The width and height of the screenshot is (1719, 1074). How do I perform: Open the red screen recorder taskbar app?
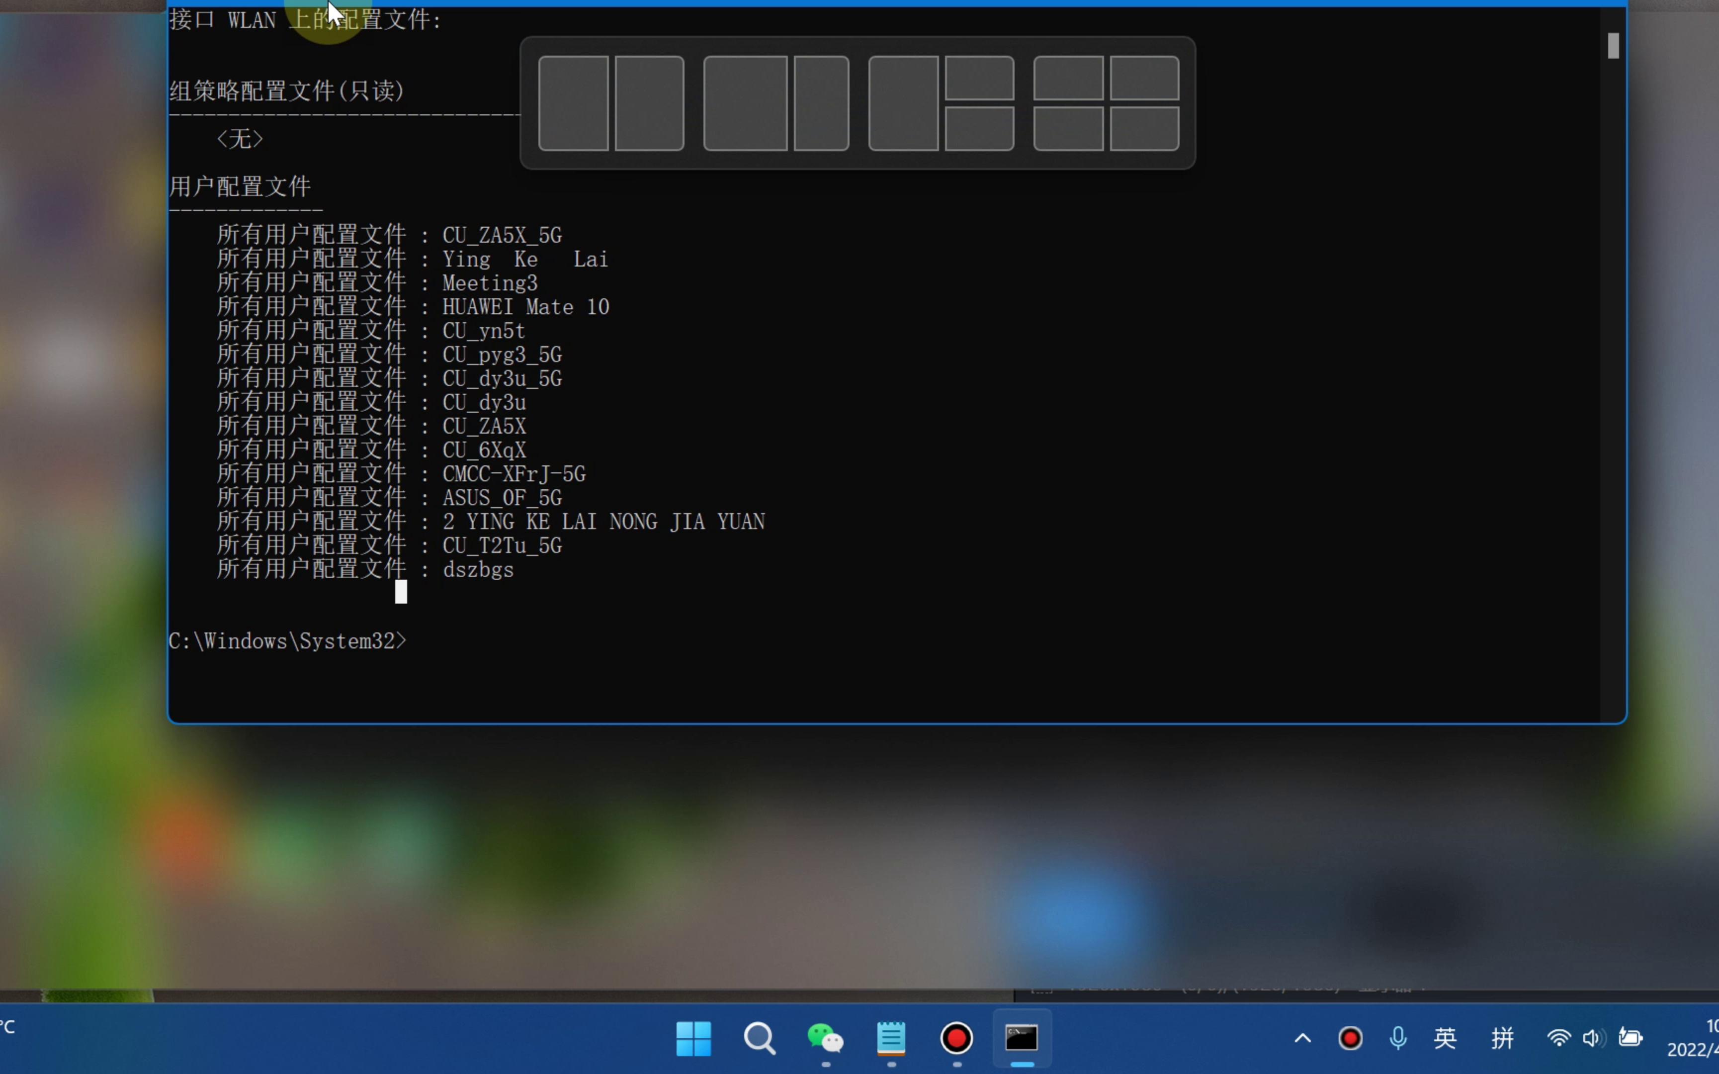pyautogui.click(x=956, y=1039)
